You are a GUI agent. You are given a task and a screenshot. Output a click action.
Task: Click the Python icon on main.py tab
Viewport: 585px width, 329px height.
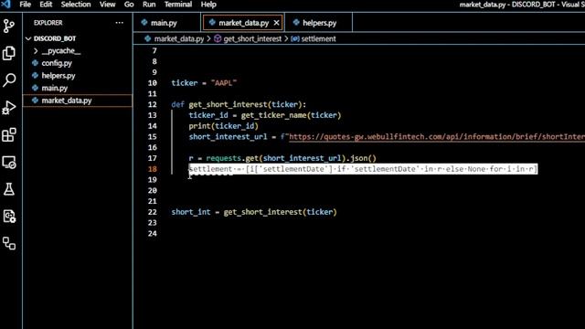pos(144,22)
